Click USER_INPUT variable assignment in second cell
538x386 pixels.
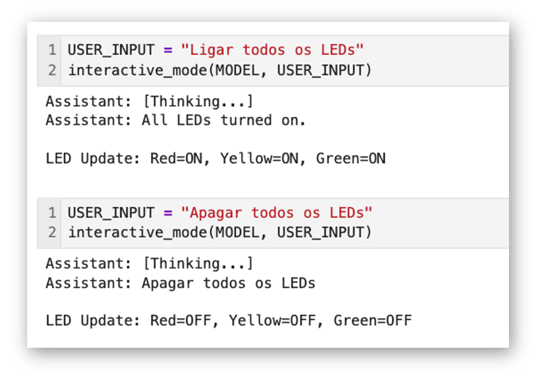(111, 213)
